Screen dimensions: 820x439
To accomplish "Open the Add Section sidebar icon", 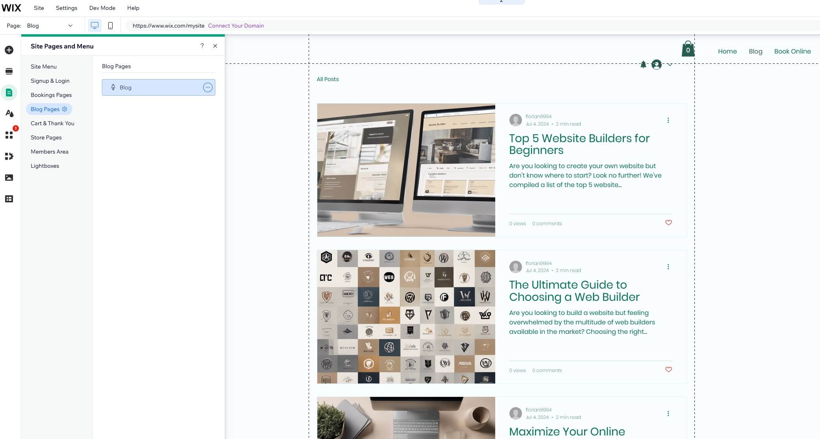I will tap(9, 71).
